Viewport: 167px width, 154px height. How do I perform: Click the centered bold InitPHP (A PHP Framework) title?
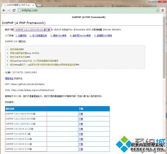point(89,17)
